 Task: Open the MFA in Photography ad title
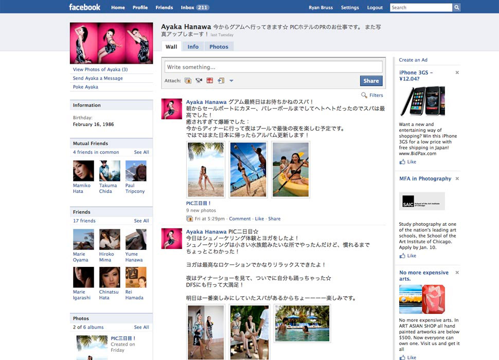(x=425, y=178)
